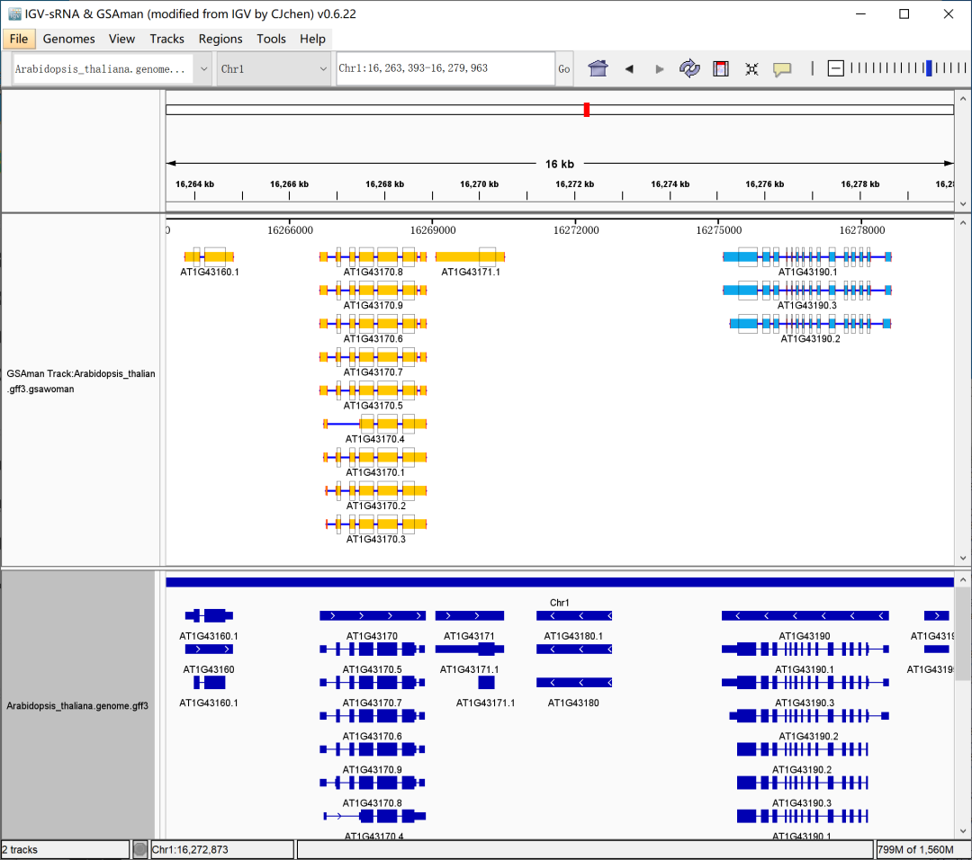Click the Home icon in toolbar
972x860 pixels.
598,69
